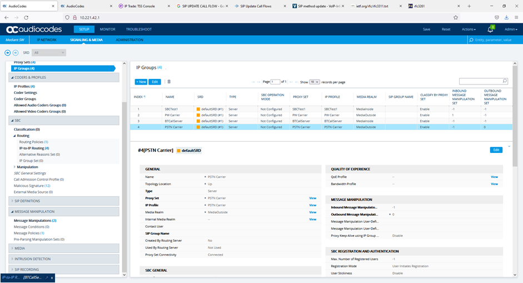View the Media Realm link
Image resolution: width=523 pixels, height=283 pixels.
[312, 212]
